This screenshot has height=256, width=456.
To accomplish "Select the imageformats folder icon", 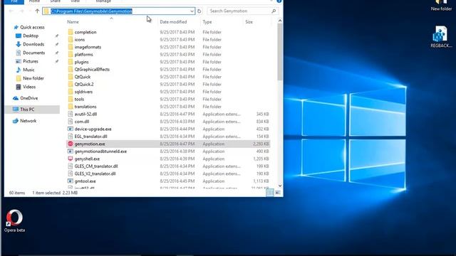I will [71, 47].
